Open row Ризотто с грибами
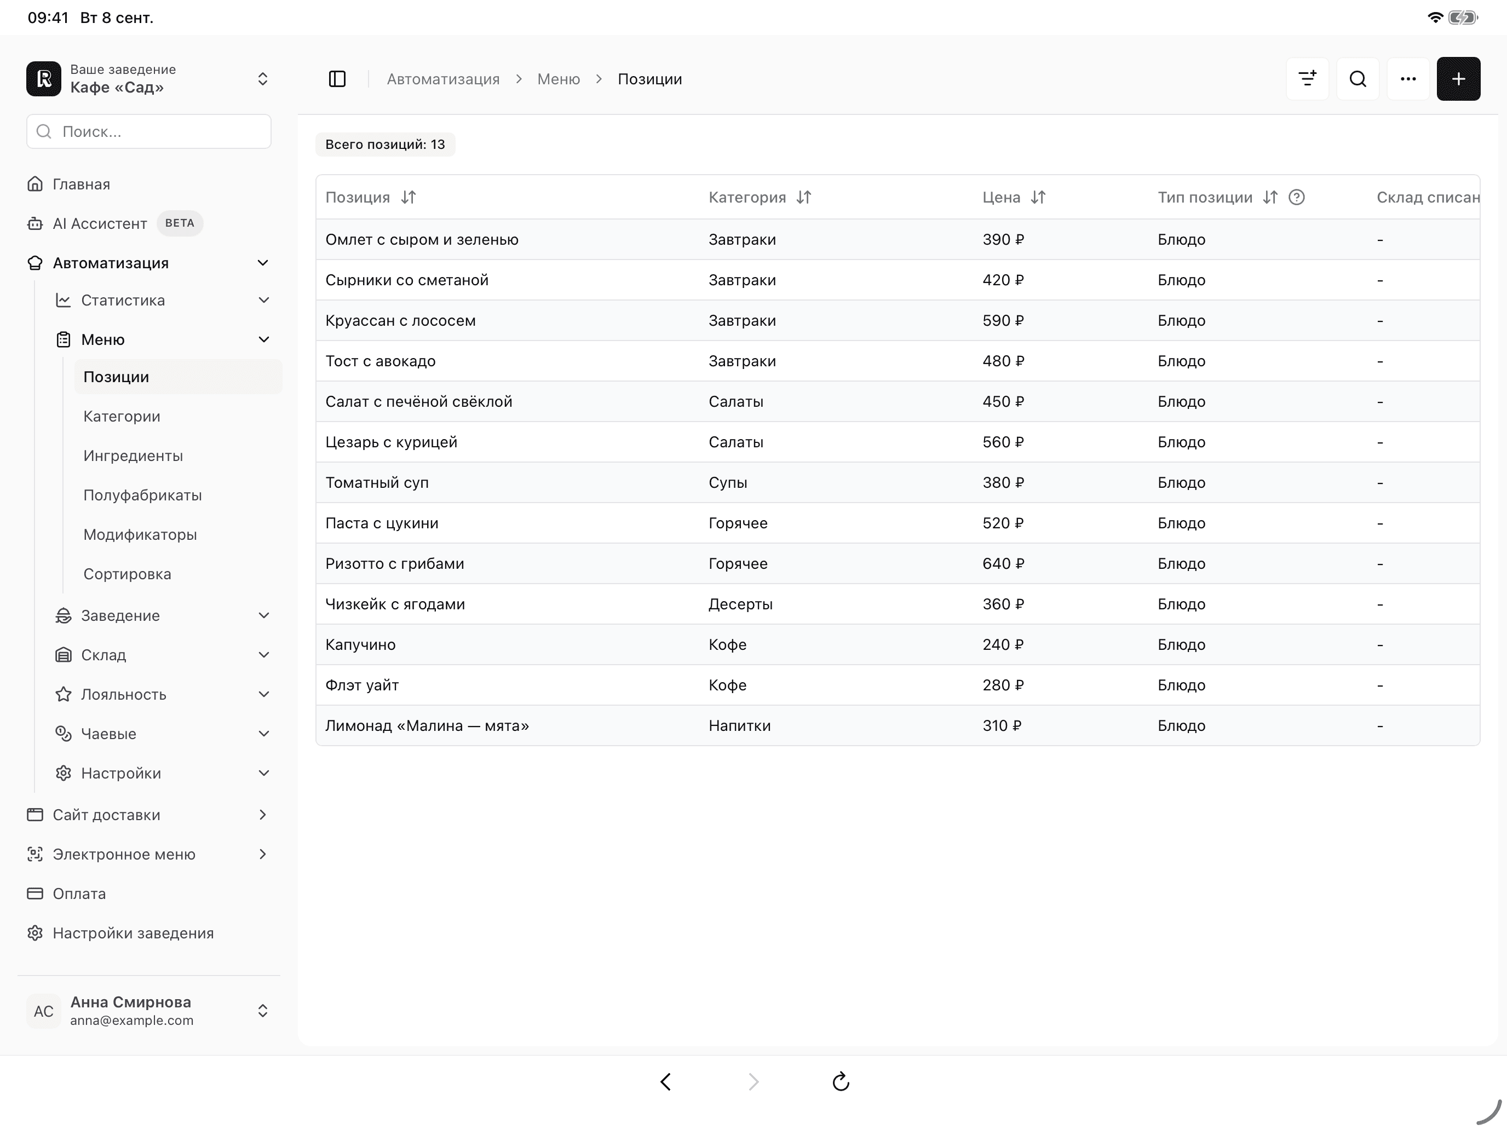 point(898,564)
